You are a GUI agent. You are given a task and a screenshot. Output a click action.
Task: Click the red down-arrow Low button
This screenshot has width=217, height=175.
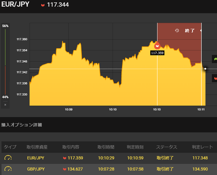[215, 78]
